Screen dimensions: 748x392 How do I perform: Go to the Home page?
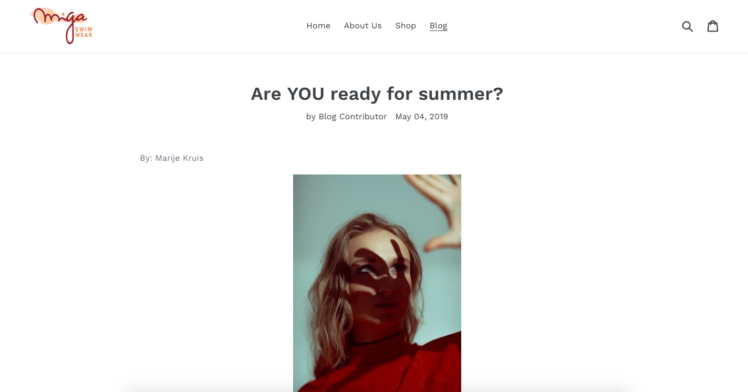click(318, 26)
